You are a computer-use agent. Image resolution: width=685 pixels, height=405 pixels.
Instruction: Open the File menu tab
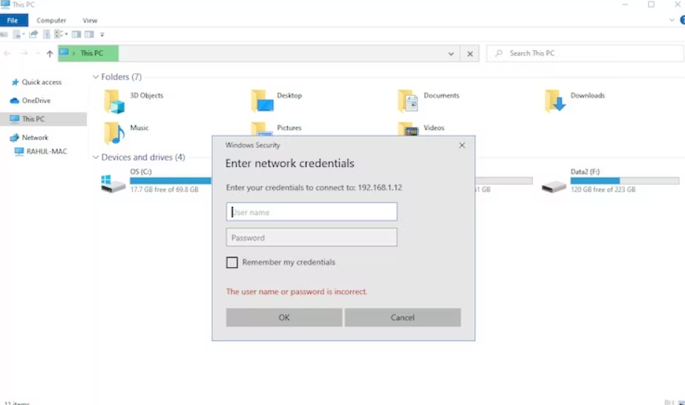[13, 20]
